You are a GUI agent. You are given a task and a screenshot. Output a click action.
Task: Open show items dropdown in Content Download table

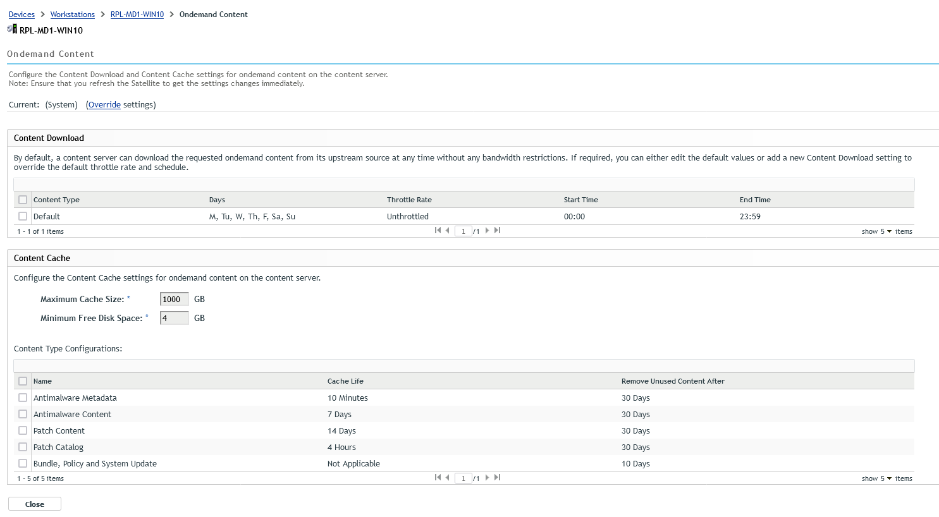click(886, 231)
